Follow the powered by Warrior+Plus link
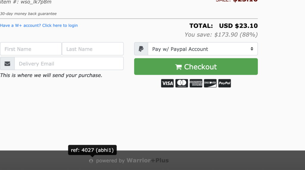 click(x=132, y=160)
